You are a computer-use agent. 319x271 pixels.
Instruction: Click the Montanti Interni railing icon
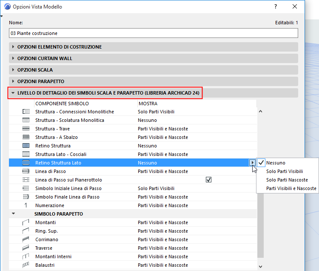(x=26, y=257)
